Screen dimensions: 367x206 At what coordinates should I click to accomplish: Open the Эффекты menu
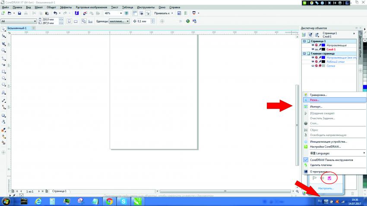66,8
